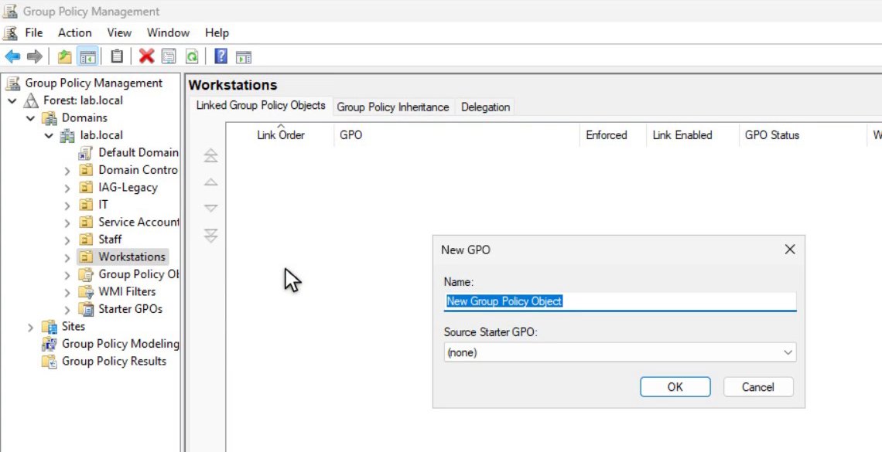The image size is (882, 452).
Task: Click the Back arrow toolbar icon
Action: pyautogui.click(x=12, y=56)
